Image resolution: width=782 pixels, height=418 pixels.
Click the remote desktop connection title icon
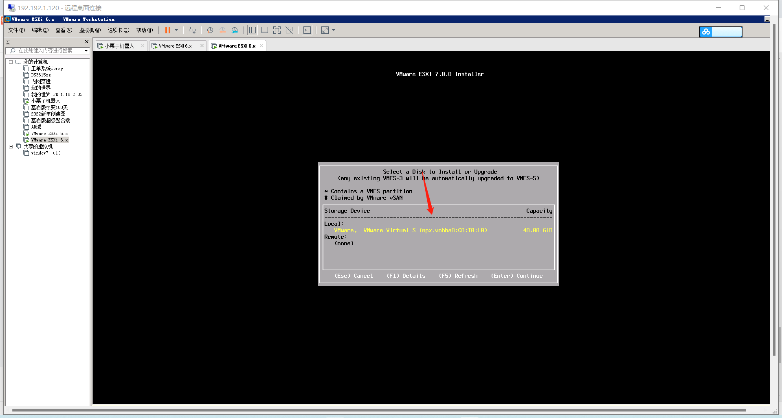coord(11,8)
